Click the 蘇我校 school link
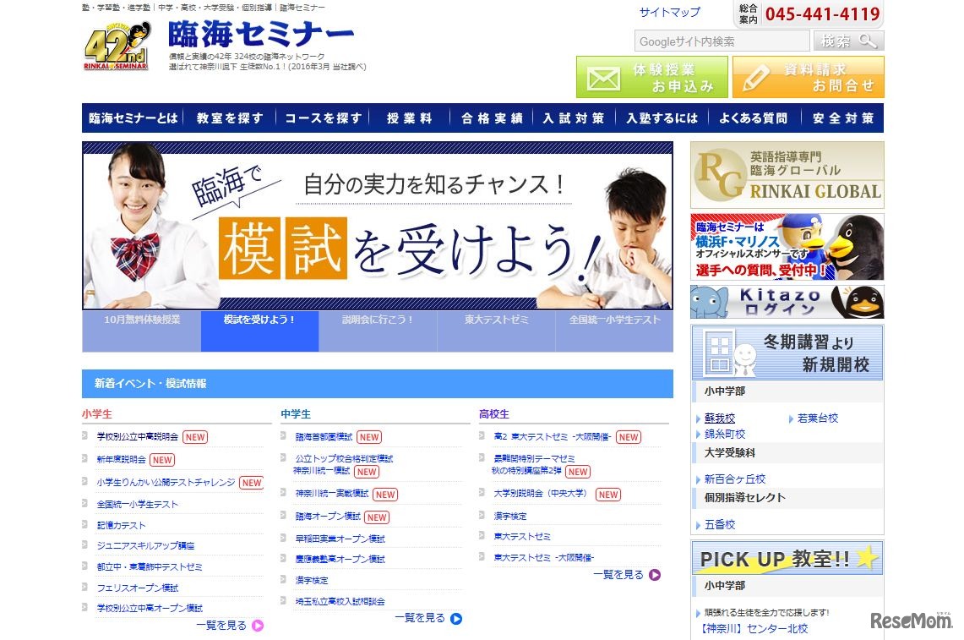The width and height of the screenshot is (964, 640). [x=720, y=417]
